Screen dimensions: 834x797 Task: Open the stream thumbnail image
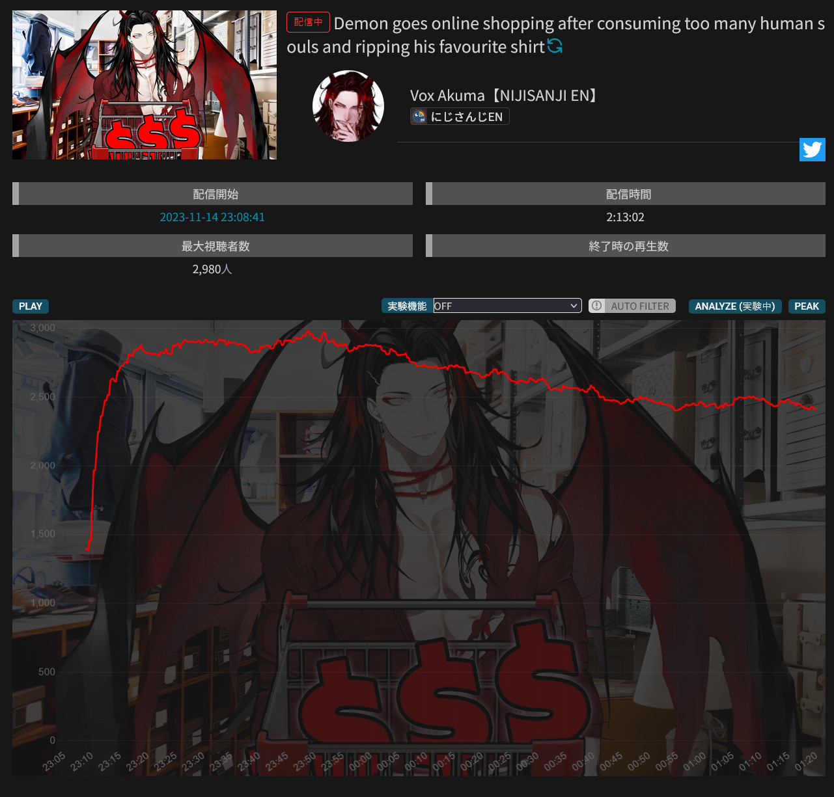pos(145,85)
